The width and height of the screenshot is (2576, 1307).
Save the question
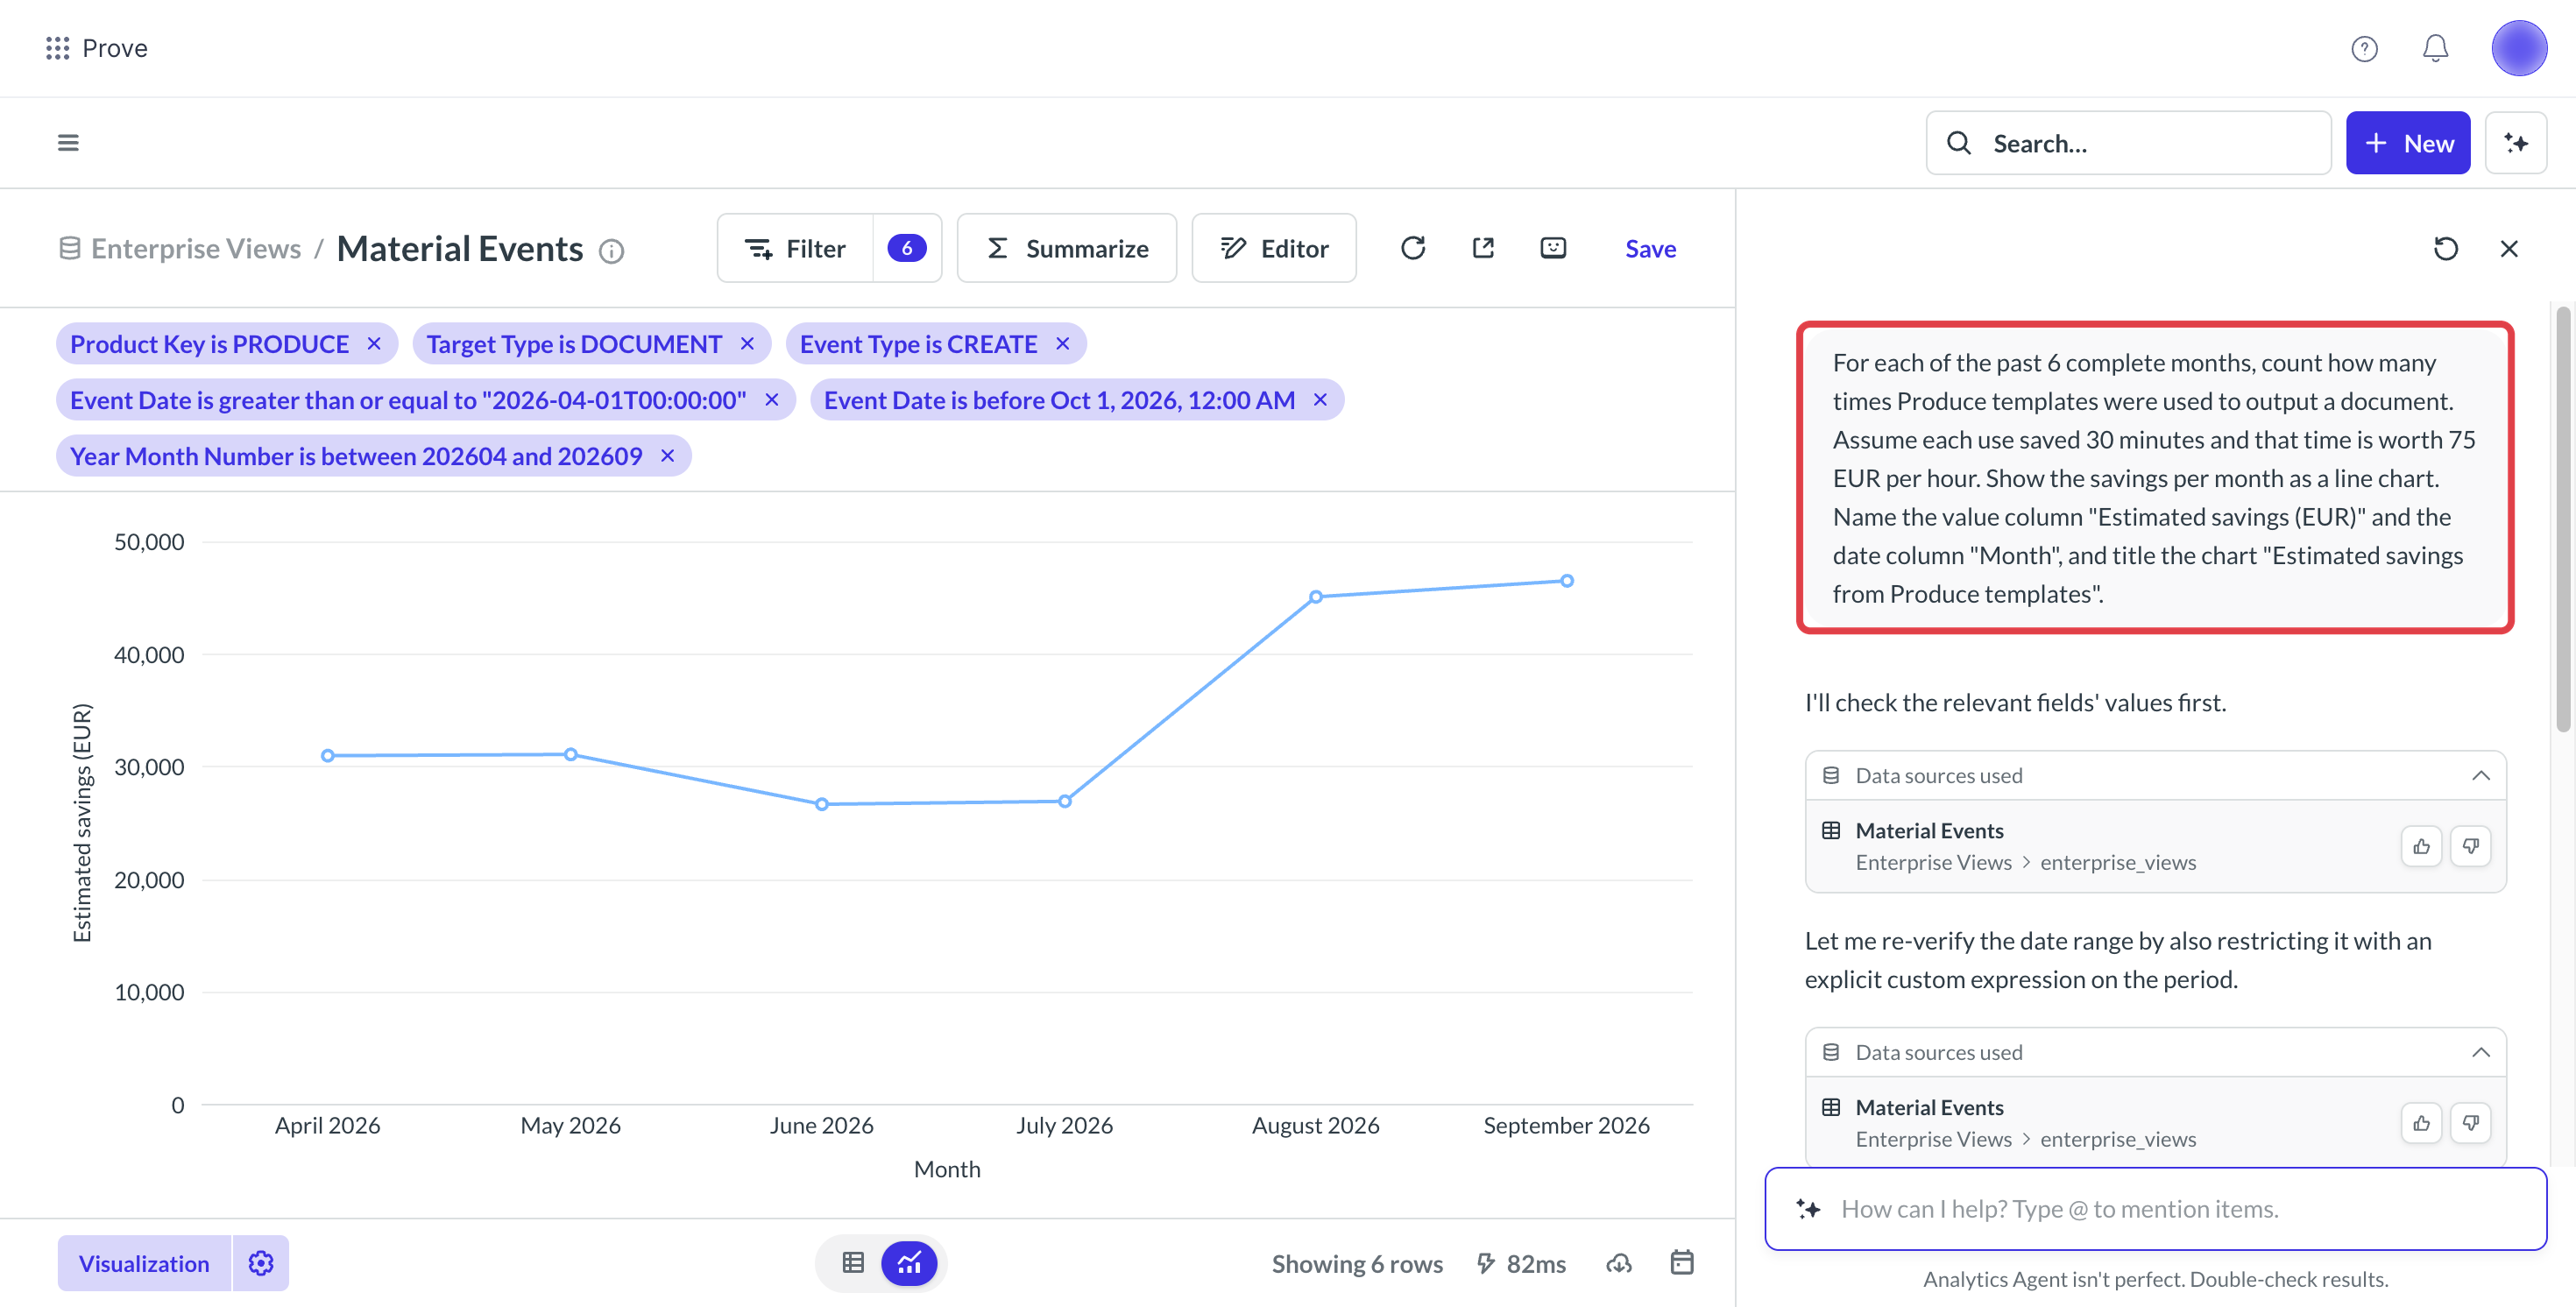[x=1650, y=248]
